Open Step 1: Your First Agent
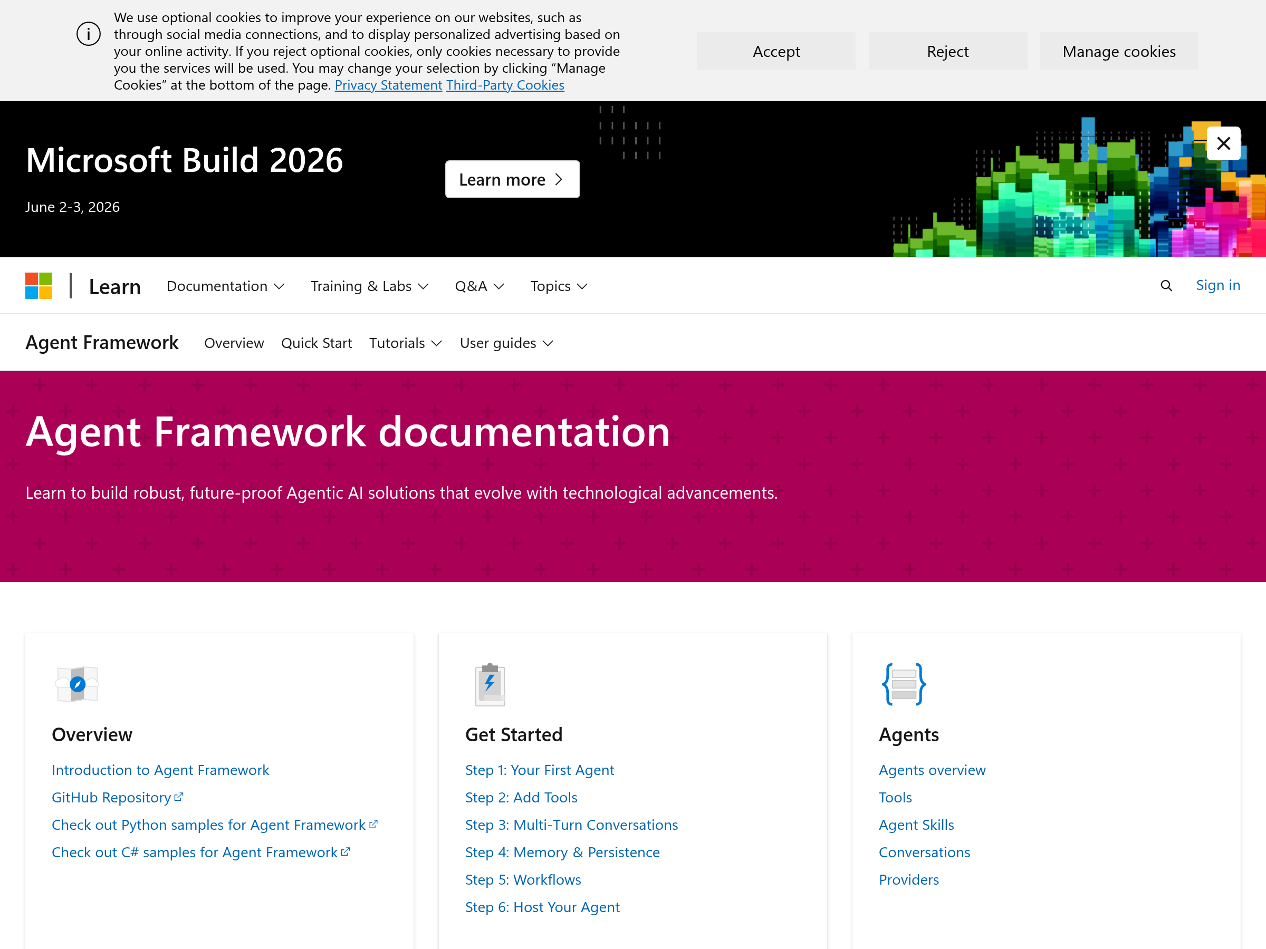This screenshot has height=949, width=1266. point(540,769)
